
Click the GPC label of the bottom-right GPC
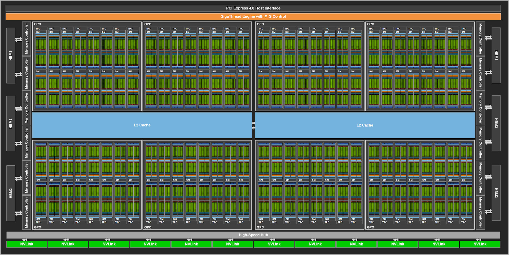click(371, 227)
